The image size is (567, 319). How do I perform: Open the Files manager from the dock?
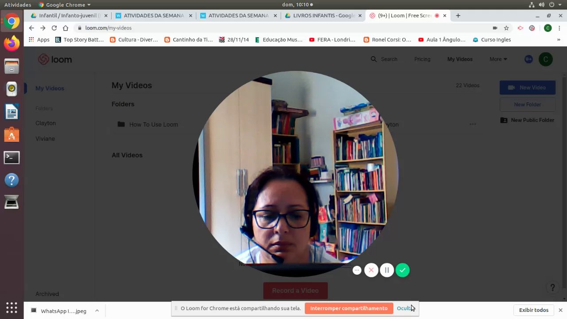tap(12, 66)
